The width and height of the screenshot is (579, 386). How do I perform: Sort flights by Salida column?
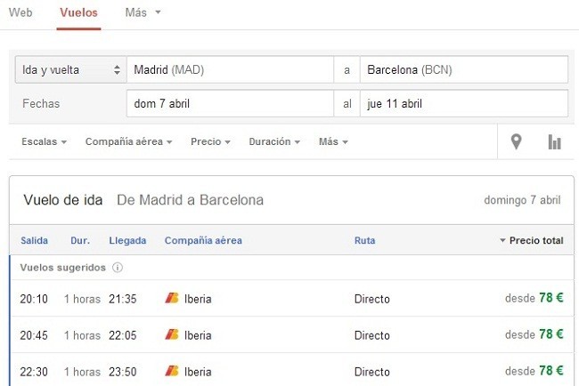(x=35, y=240)
